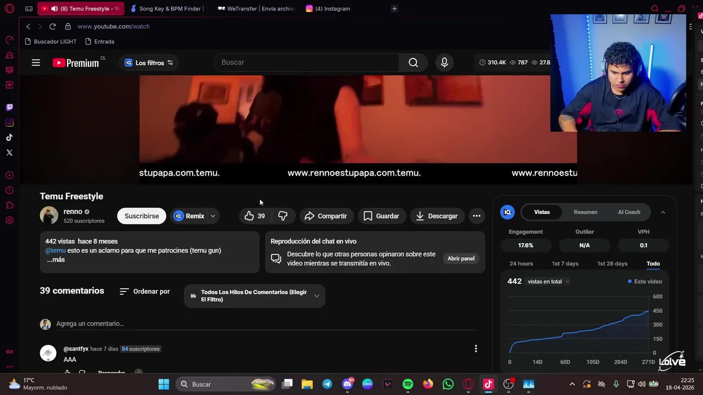
Task: Open renno channel name link
Action: pos(73,212)
